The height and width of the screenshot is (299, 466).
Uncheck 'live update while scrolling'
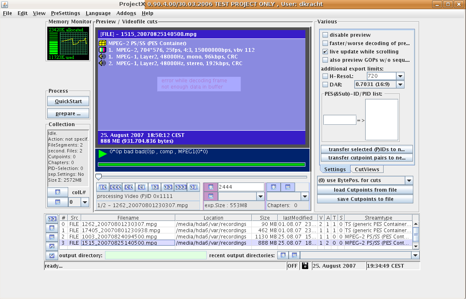tap(325, 52)
